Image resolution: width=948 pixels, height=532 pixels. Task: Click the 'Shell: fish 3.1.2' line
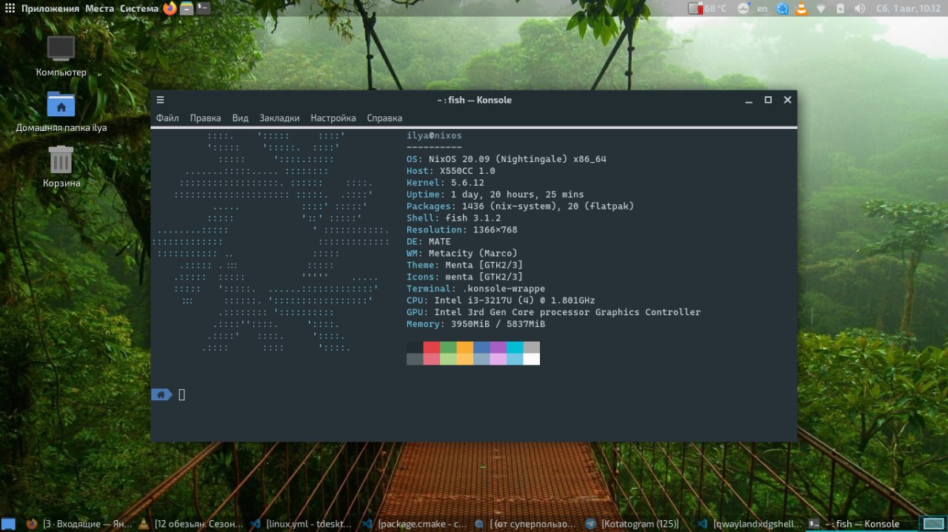tap(453, 218)
